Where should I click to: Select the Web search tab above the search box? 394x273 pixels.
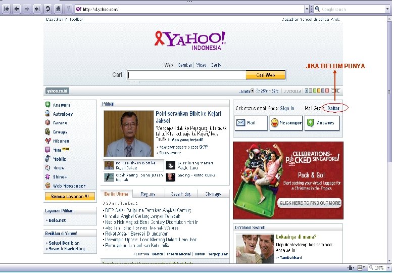click(168, 65)
